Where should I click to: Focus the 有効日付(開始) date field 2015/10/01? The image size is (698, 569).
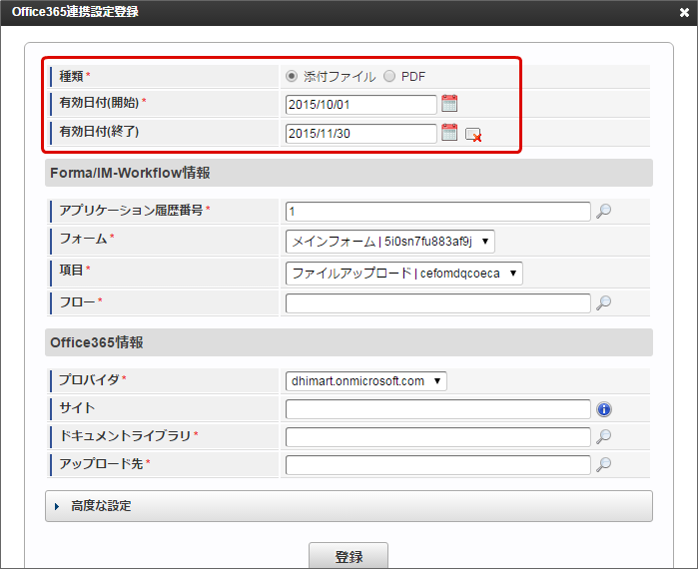[361, 105]
